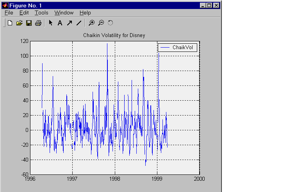
Task: Click the Figure No. 1 title bar text
Action: (x=25, y=5)
